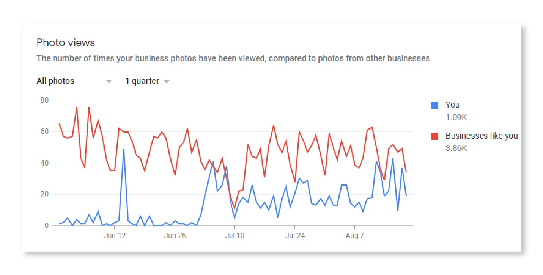Click the 80 label on the y-axis
543x275 pixels.
[x=45, y=100]
